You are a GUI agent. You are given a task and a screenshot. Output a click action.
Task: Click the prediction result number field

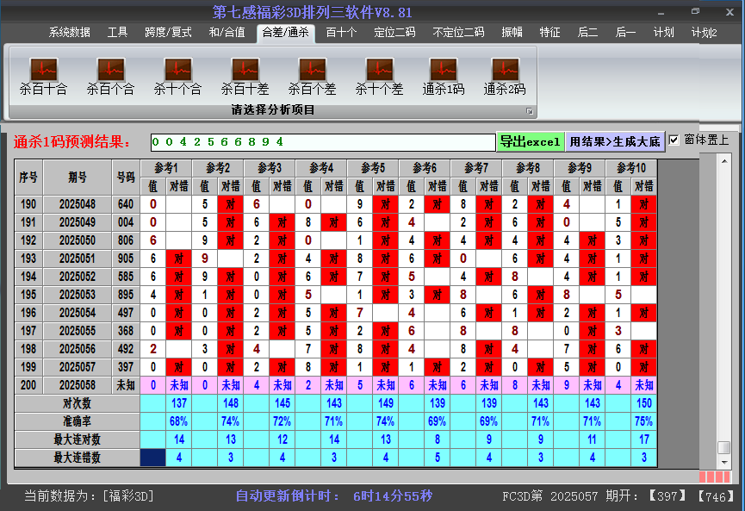[x=321, y=142]
